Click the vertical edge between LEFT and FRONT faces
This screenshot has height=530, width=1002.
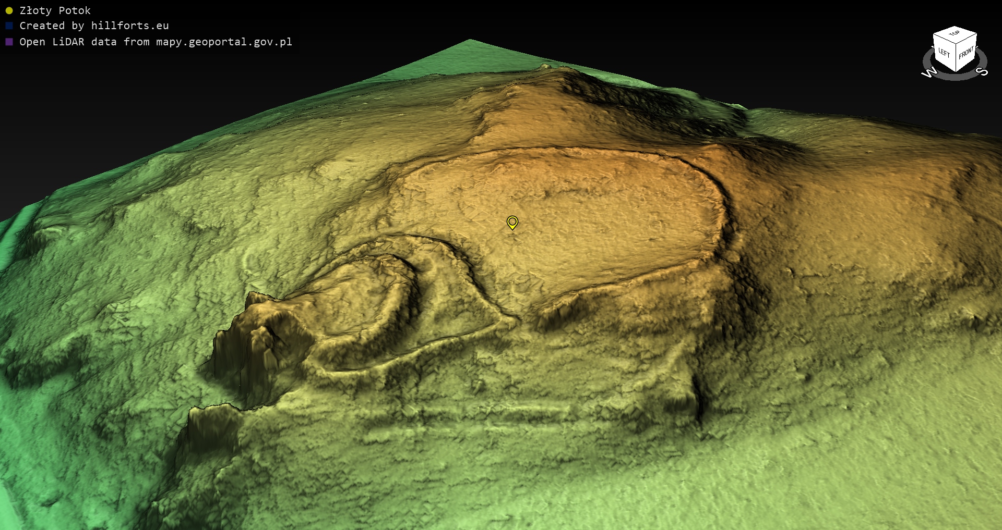[956, 58]
